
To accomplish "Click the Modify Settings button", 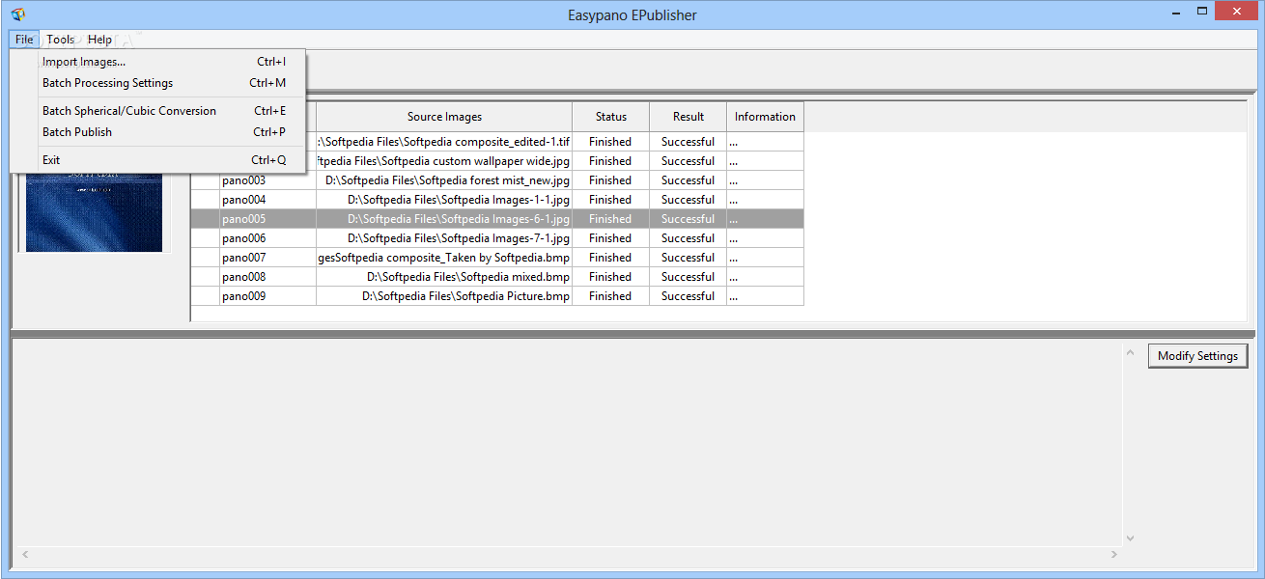I will click(x=1197, y=356).
